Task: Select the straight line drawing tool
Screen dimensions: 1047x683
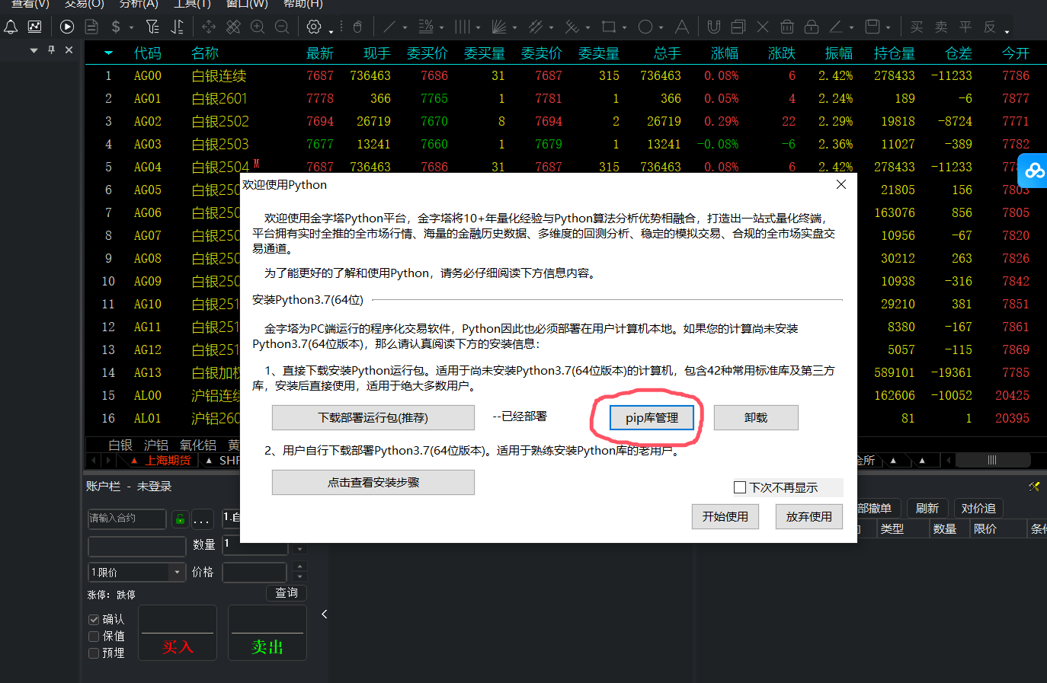Action: click(x=389, y=27)
